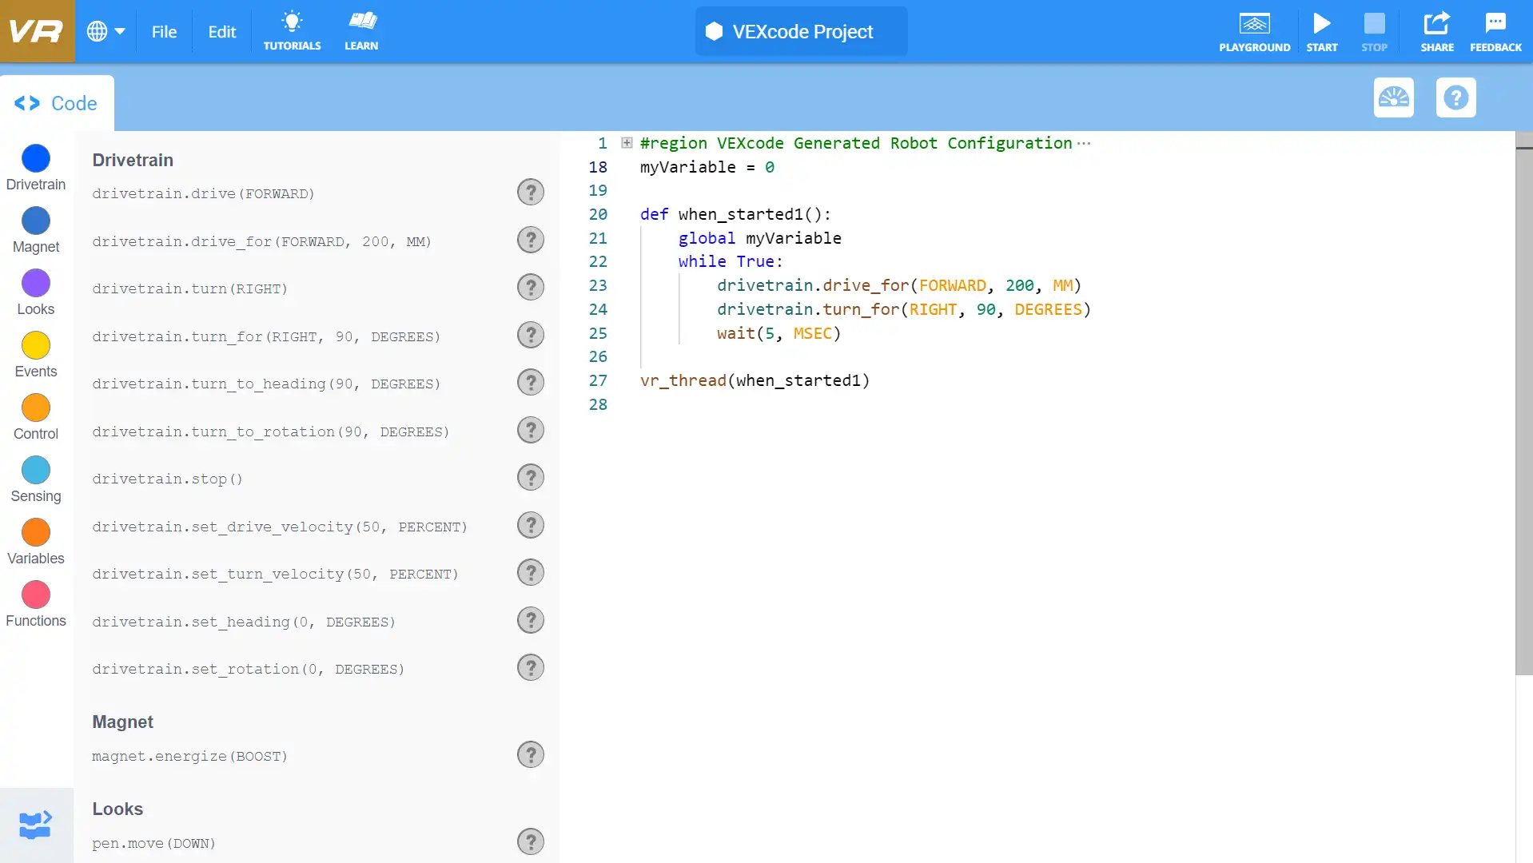Expand the VEXcode robot configuration region
This screenshot has width=1533, height=863.
pyautogui.click(x=626, y=142)
